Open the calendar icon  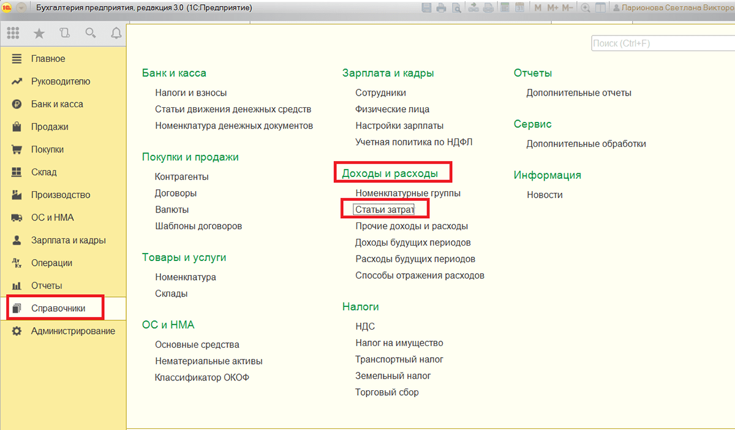tap(520, 8)
